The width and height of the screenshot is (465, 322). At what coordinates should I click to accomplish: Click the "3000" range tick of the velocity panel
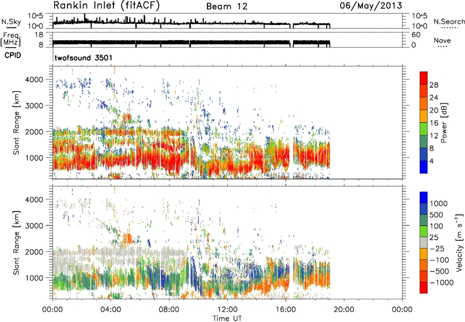pyautogui.click(x=35, y=226)
